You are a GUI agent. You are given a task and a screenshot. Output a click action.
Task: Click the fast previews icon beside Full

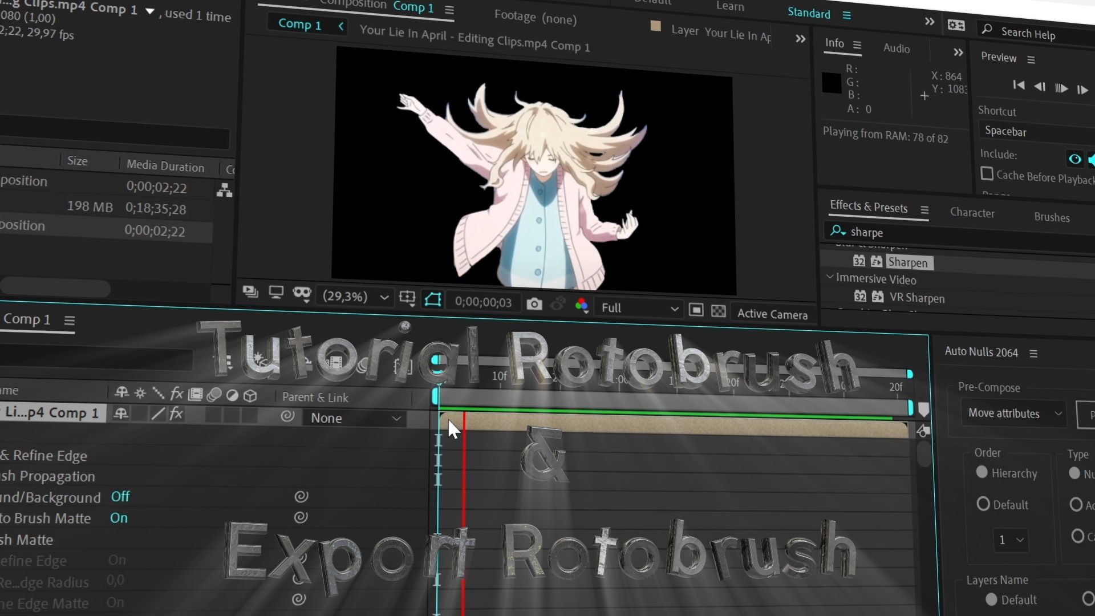click(x=696, y=310)
